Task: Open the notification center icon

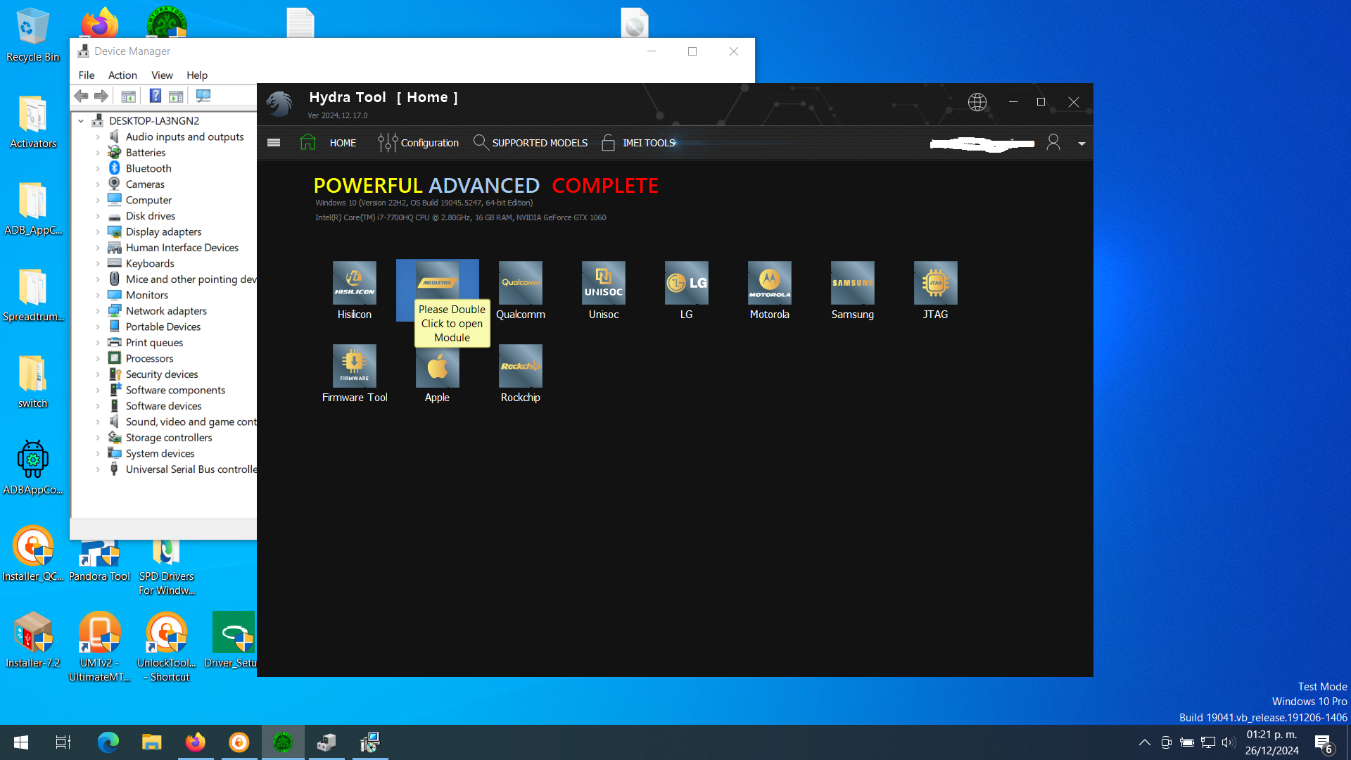Action: 1324,743
